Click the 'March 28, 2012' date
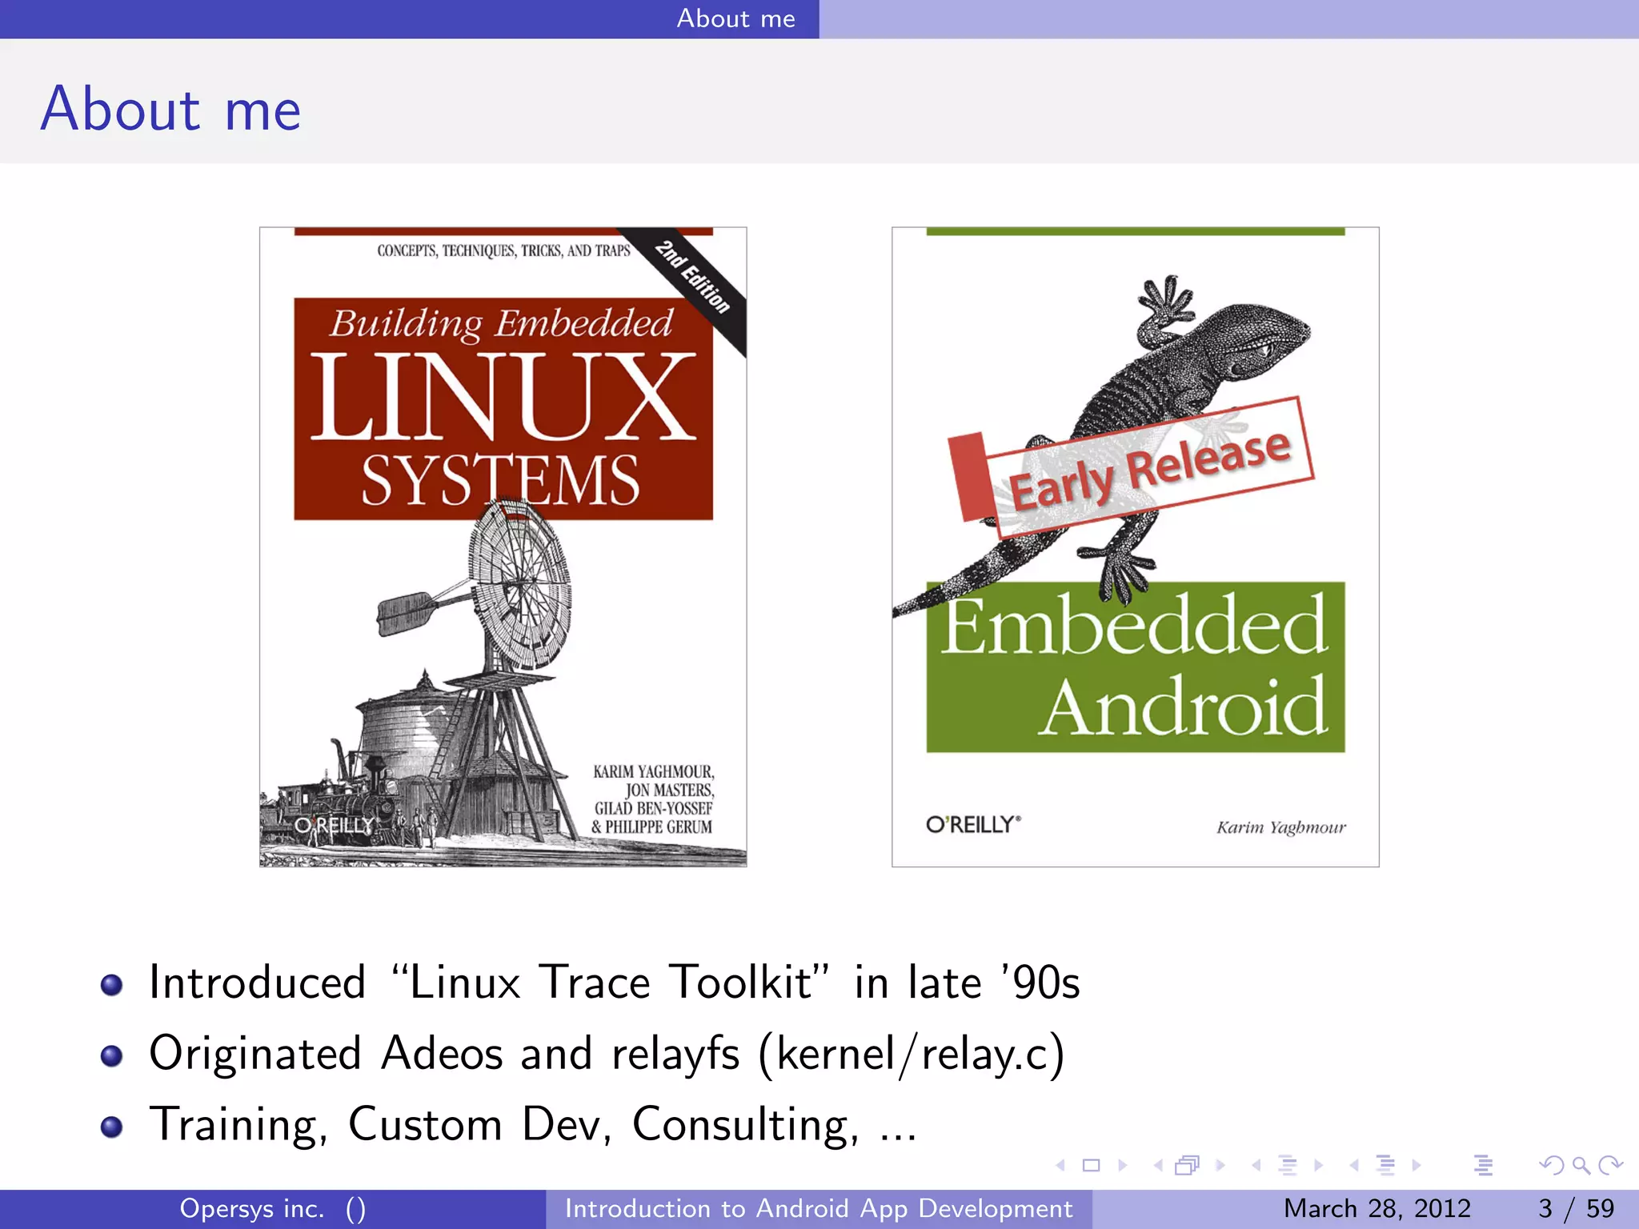 coord(1377,1208)
